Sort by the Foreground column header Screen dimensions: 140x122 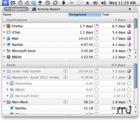[84, 14]
